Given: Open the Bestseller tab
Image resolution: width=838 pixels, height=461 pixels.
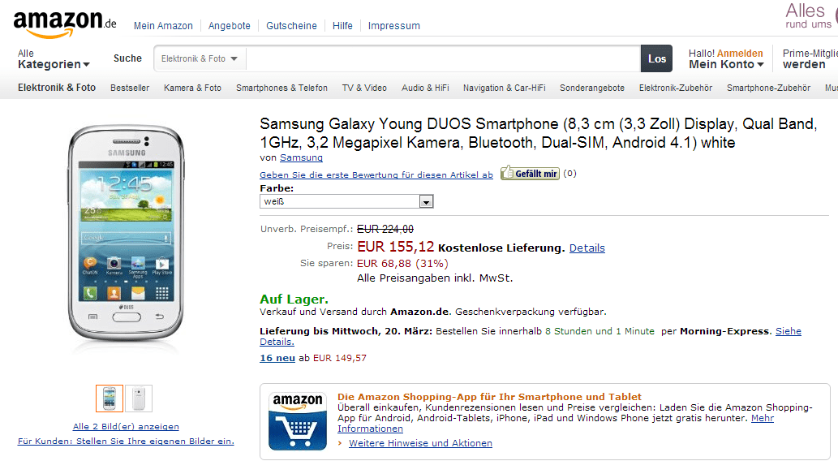Looking at the screenshot, I should tap(130, 88).
